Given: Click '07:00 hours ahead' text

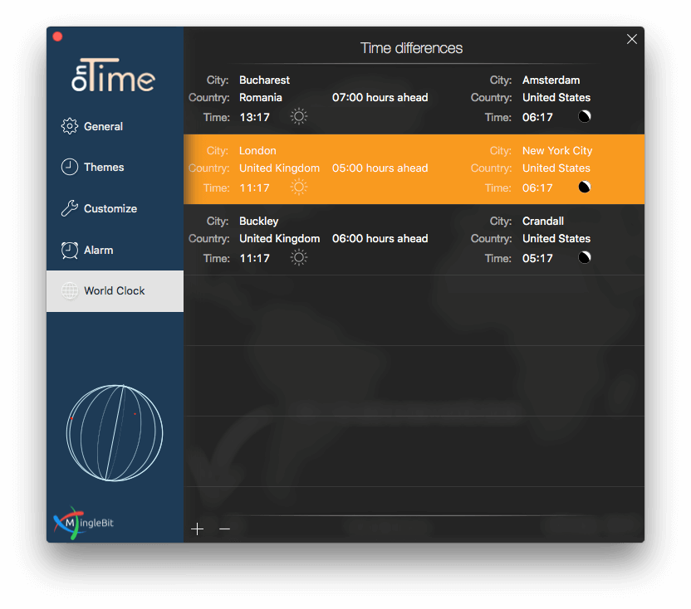Looking at the screenshot, I should tap(380, 98).
